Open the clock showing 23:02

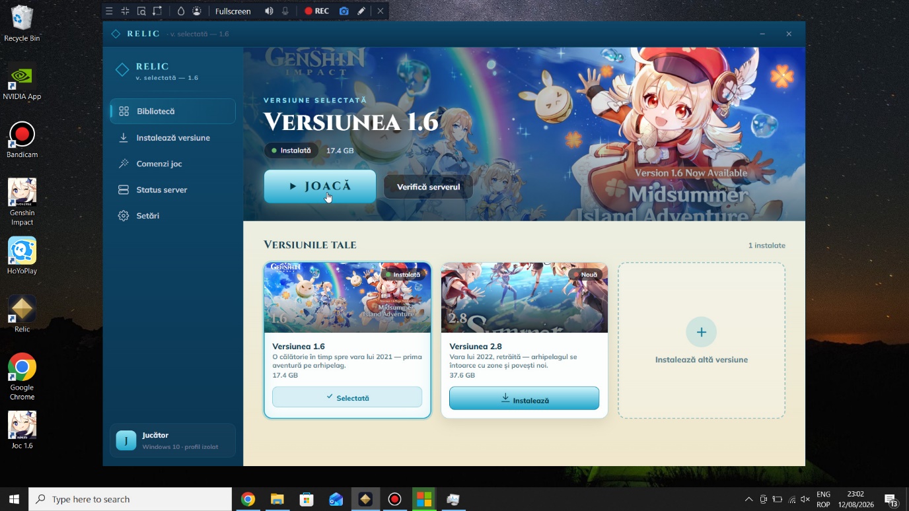855,499
